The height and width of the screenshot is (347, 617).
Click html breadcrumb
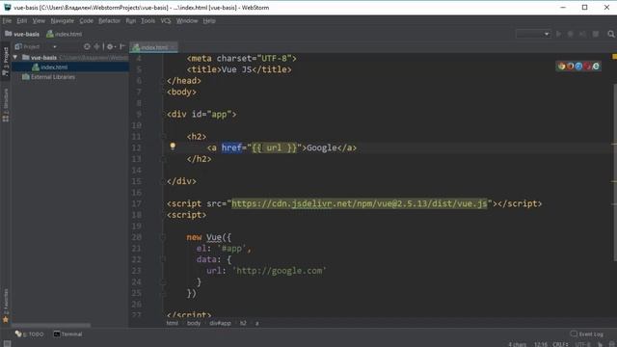pos(173,323)
